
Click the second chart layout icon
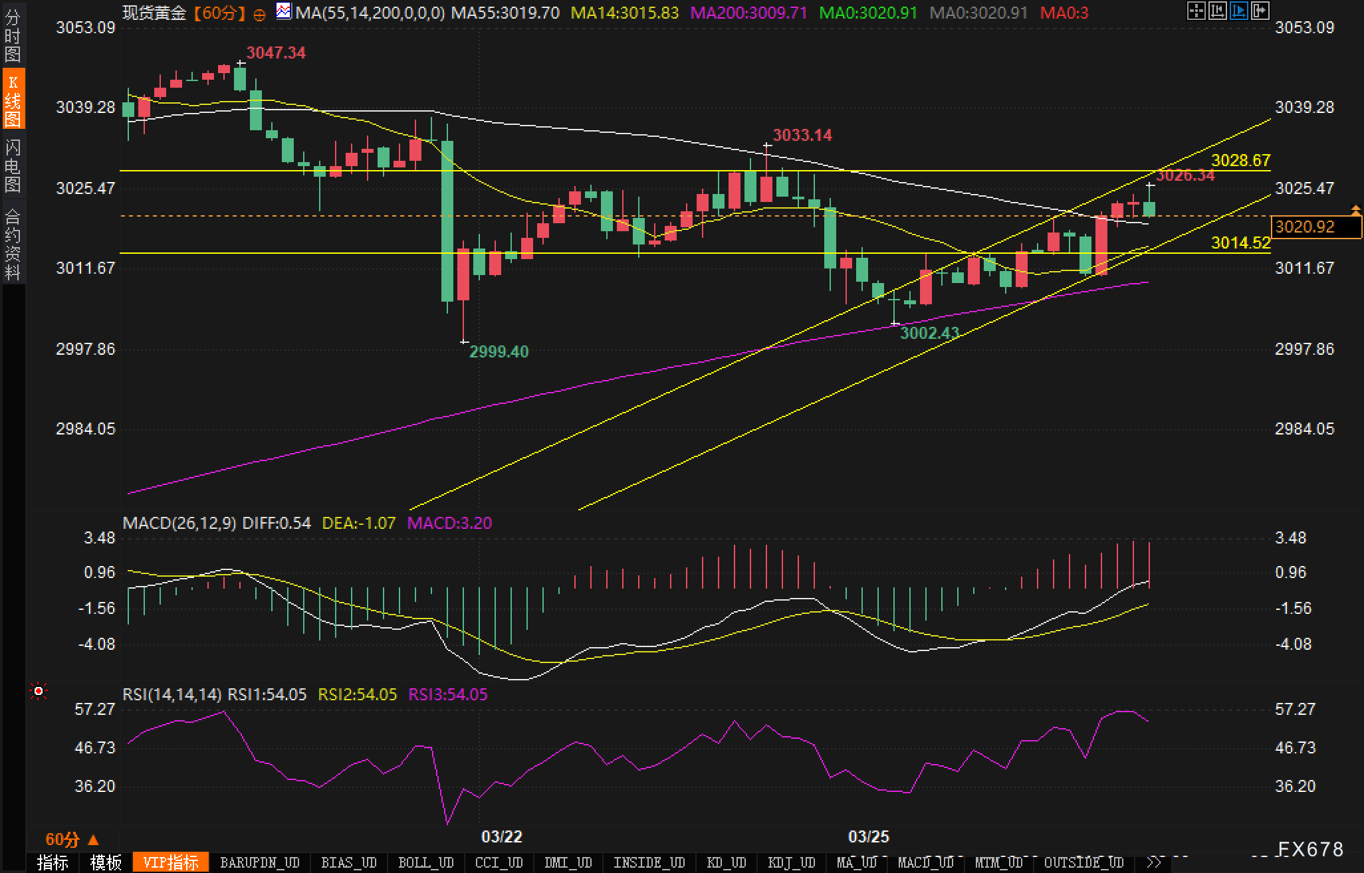(1217, 11)
